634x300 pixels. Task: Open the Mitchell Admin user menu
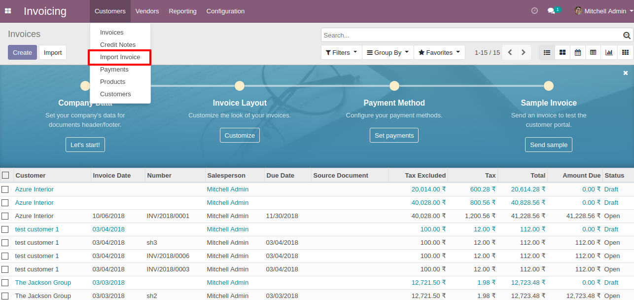click(x=604, y=11)
